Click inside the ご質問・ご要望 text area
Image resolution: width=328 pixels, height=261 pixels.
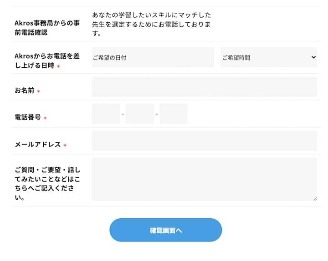tap(204, 179)
